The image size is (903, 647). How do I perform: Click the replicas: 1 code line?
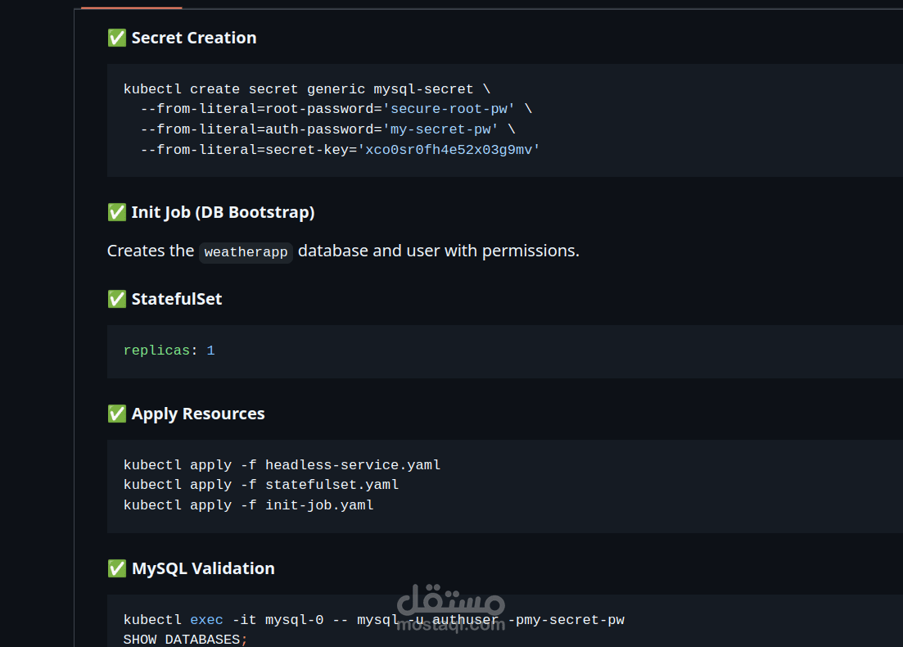click(x=169, y=351)
